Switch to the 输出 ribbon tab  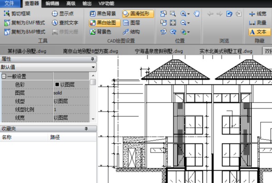pos(87,4)
